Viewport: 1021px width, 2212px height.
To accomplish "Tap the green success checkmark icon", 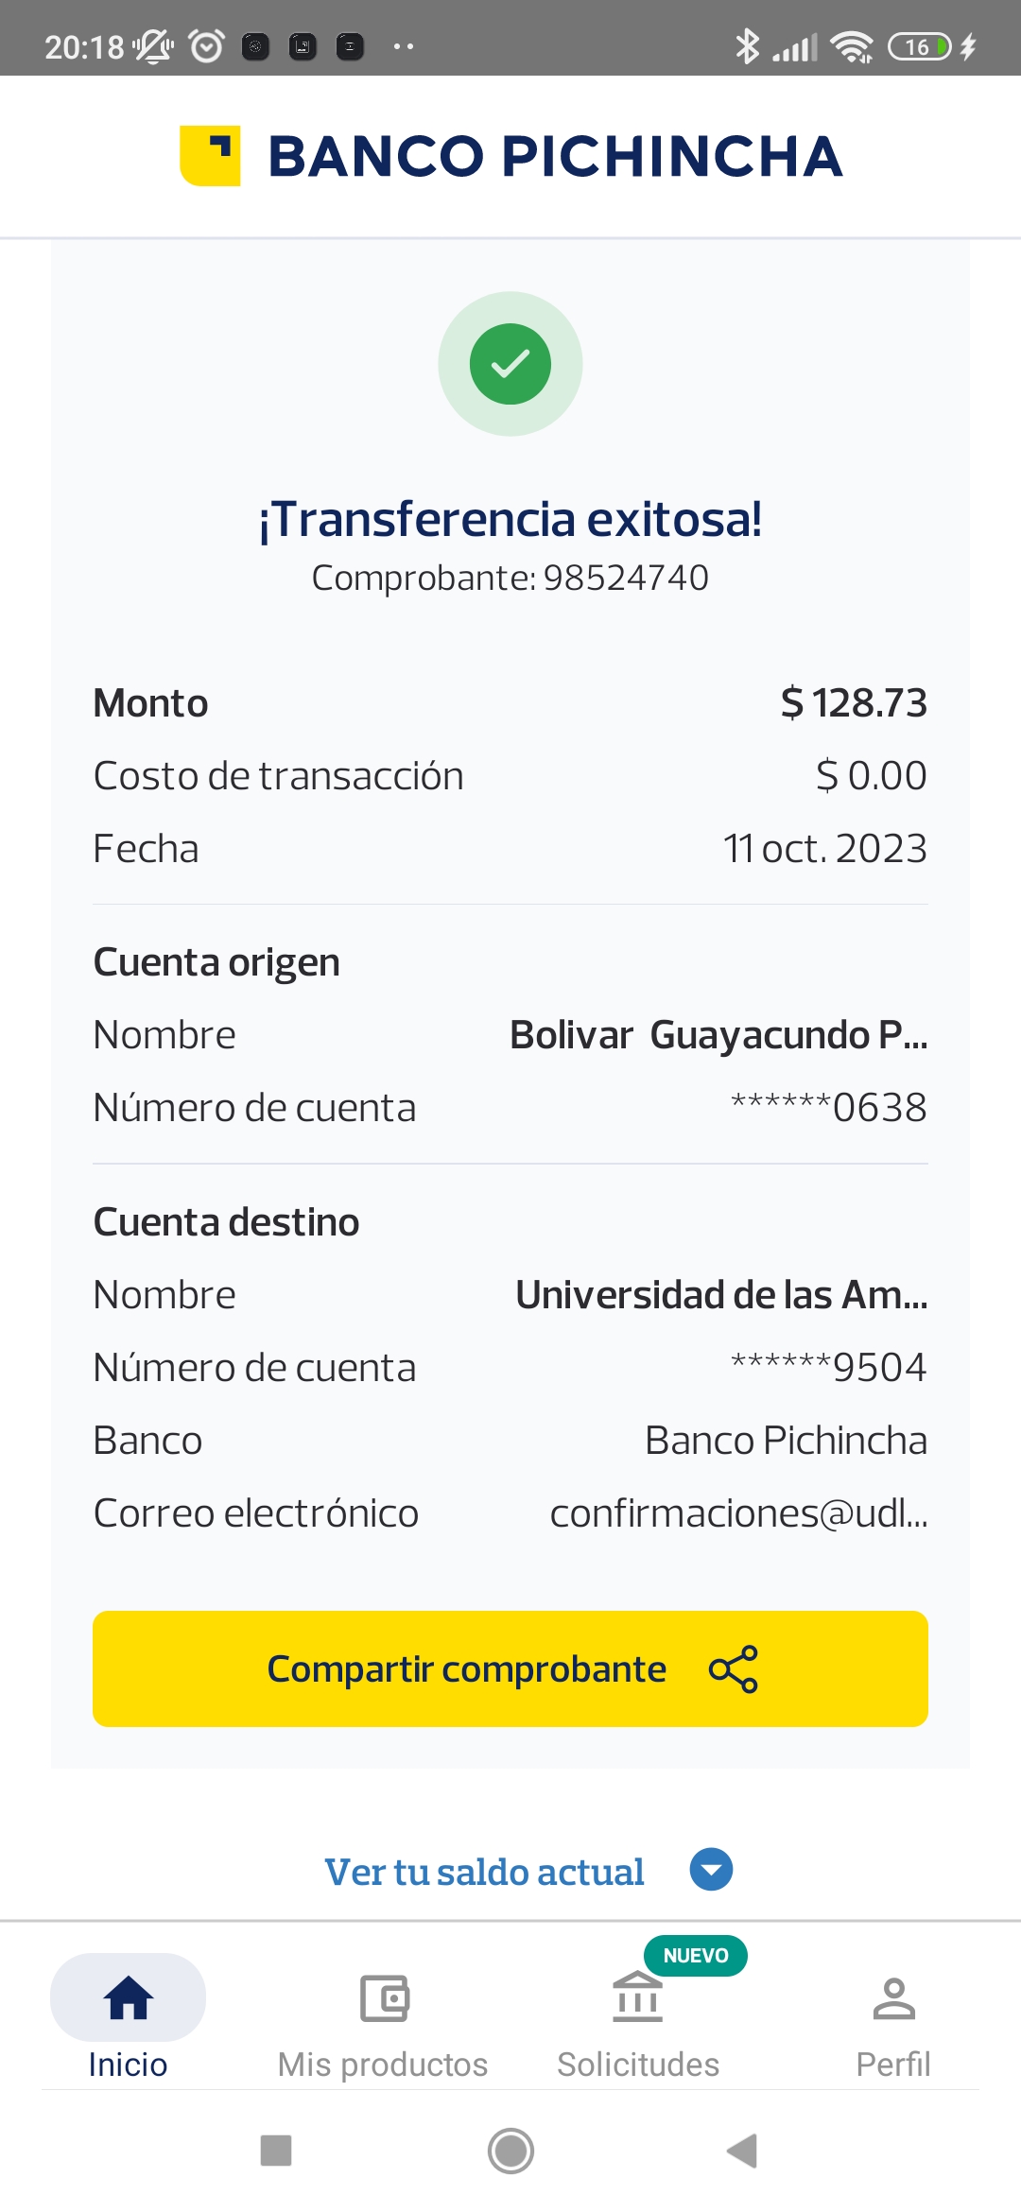I will point(510,364).
